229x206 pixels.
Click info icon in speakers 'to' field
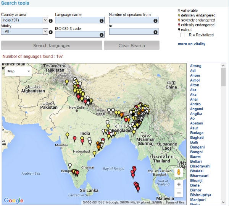[x=155, y=32]
